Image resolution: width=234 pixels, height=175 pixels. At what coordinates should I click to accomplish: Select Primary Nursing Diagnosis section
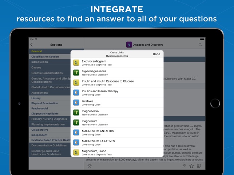coord(50,119)
